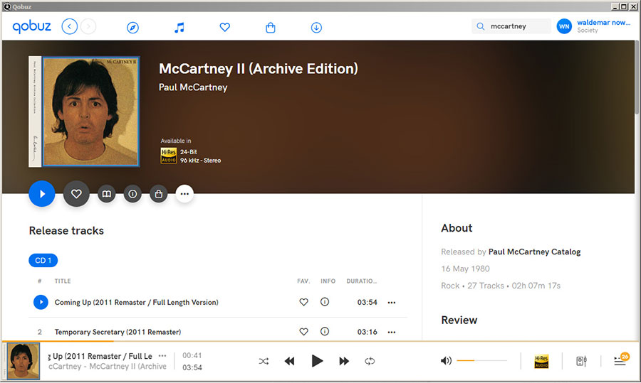Skip to next track

(344, 361)
